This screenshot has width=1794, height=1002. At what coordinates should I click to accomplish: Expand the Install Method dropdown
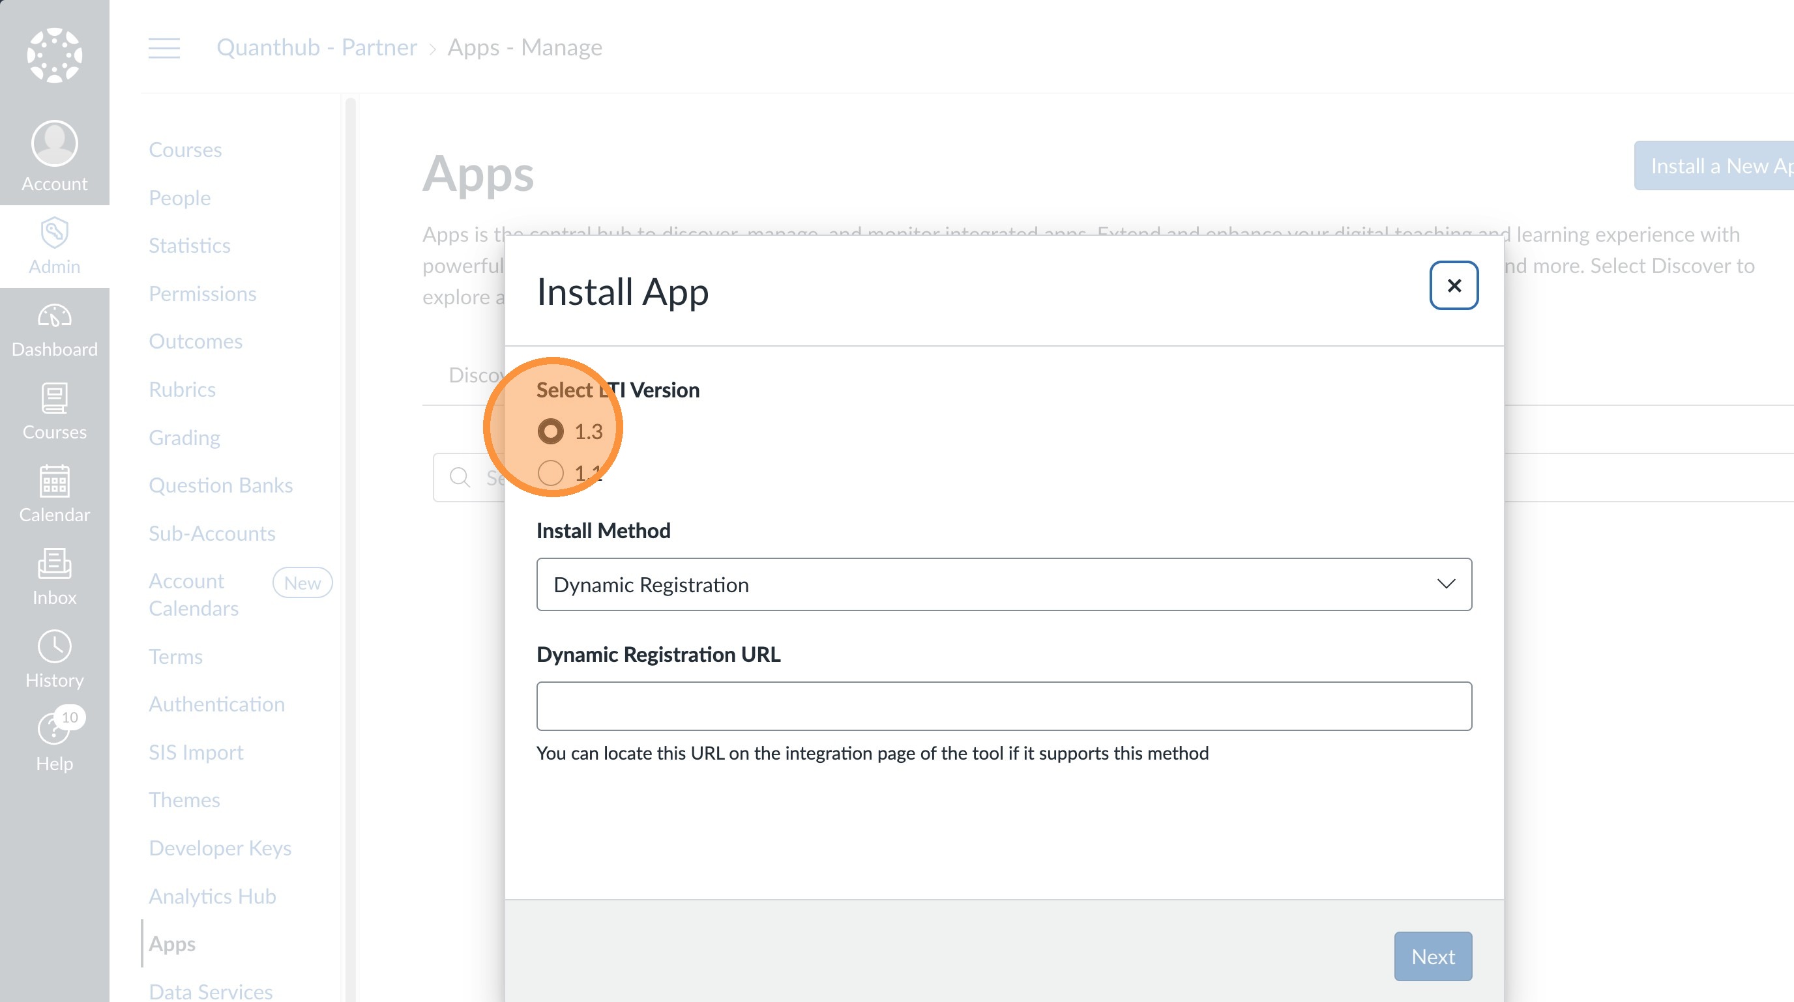point(1003,584)
